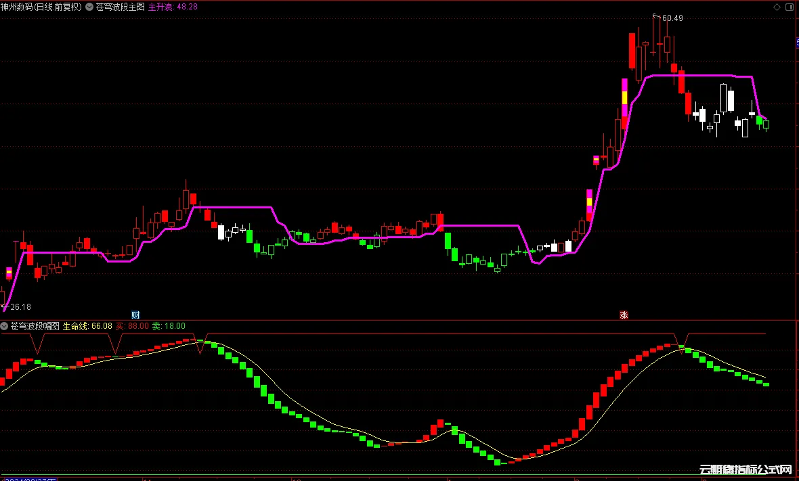Click the blue 财 event marker
The image size is (799, 481).
click(x=135, y=315)
